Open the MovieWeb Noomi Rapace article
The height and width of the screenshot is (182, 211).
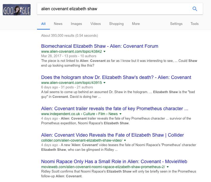click(x=114, y=162)
